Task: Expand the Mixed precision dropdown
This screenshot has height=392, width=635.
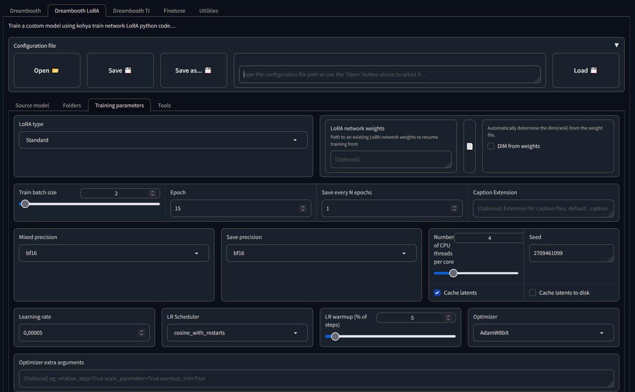Action: [114, 253]
